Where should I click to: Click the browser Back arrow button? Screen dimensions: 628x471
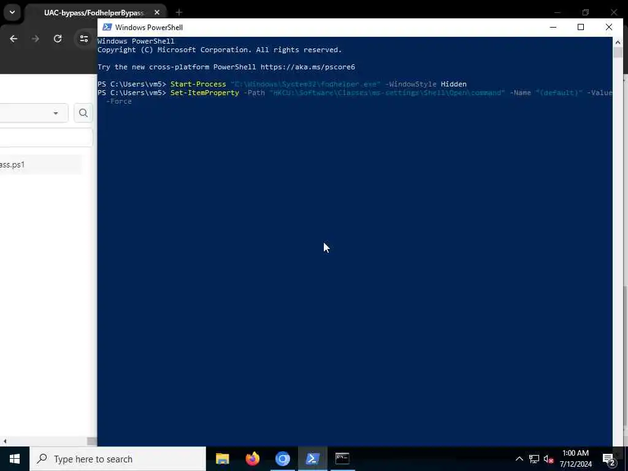pos(13,39)
